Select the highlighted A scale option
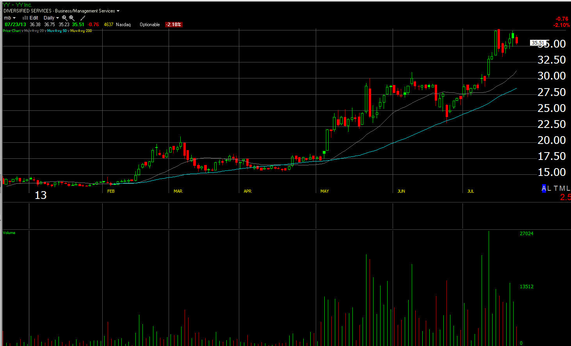Viewport: 571px width, 346px height. coord(544,188)
